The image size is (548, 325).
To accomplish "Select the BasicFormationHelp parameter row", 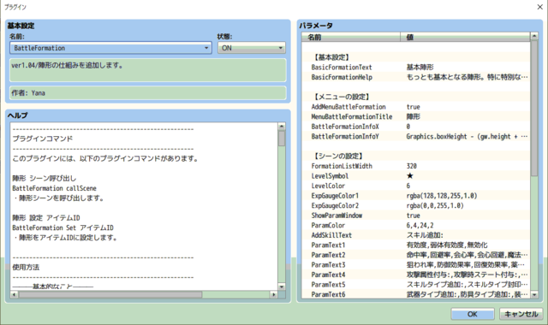I will (x=415, y=77).
